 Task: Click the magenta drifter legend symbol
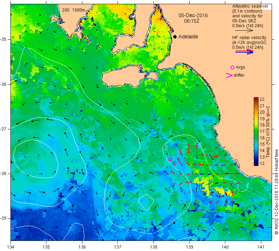229,75
